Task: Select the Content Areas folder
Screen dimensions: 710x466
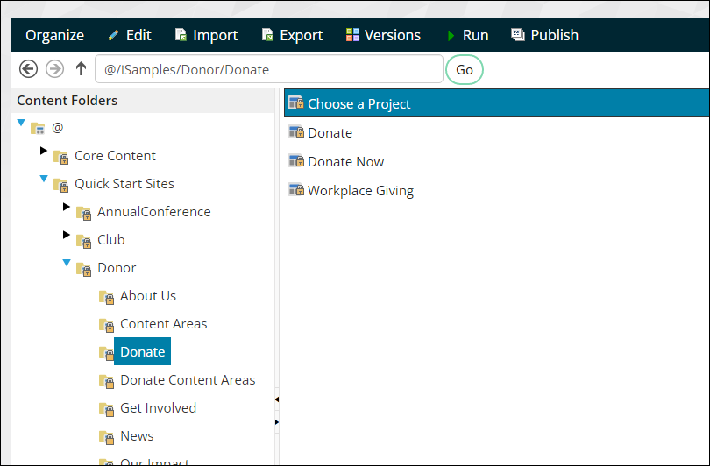Action: pos(163,323)
